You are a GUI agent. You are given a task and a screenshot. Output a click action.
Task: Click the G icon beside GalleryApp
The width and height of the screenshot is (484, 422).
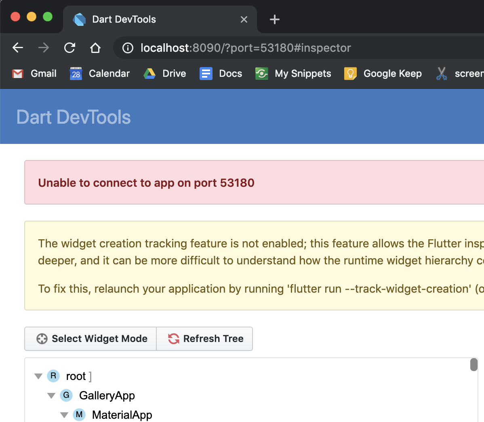click(x=66, y=395)
